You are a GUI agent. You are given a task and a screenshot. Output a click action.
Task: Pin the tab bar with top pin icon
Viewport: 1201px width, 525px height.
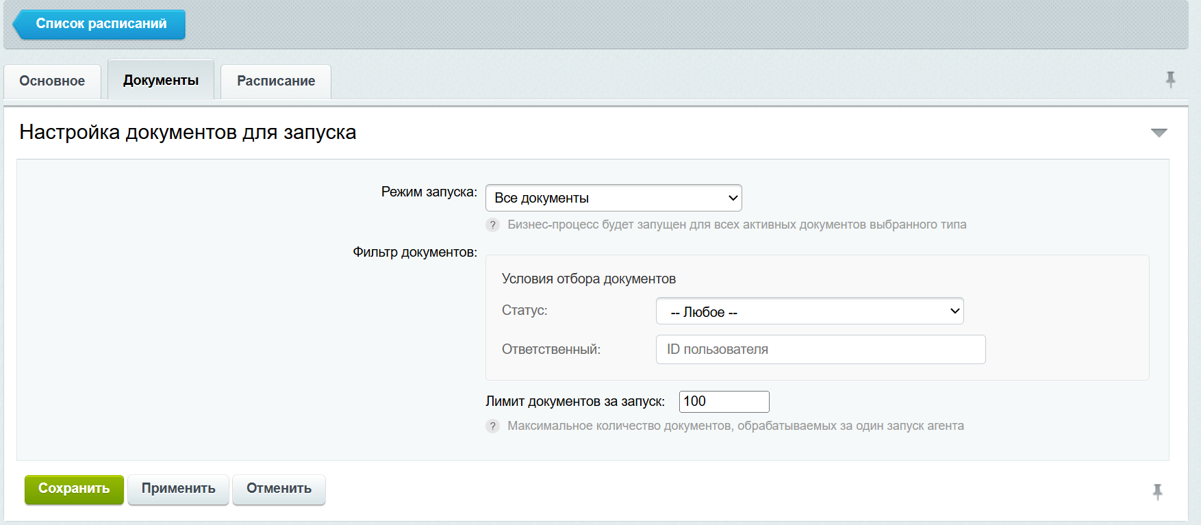pyautogui.click(x=1170, y=80)
